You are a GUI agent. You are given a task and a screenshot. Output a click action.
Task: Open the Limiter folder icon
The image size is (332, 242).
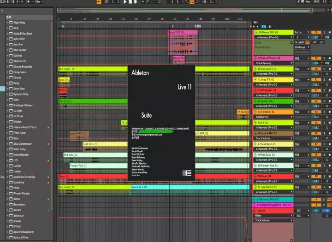click(x=11, y=166)
